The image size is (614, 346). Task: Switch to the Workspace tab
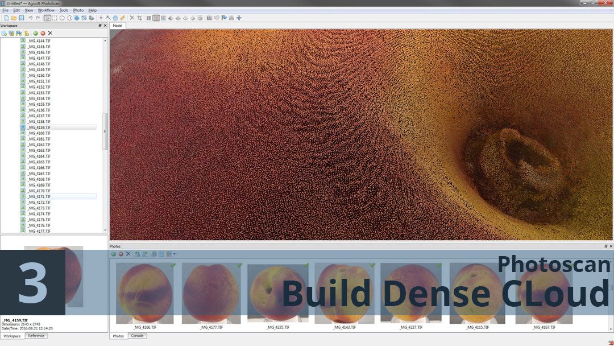click(x=12, y=336)
